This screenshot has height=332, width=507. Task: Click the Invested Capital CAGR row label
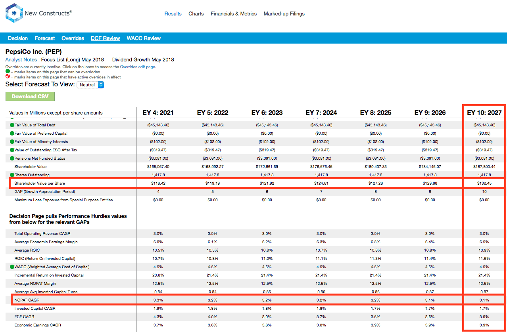35,308
